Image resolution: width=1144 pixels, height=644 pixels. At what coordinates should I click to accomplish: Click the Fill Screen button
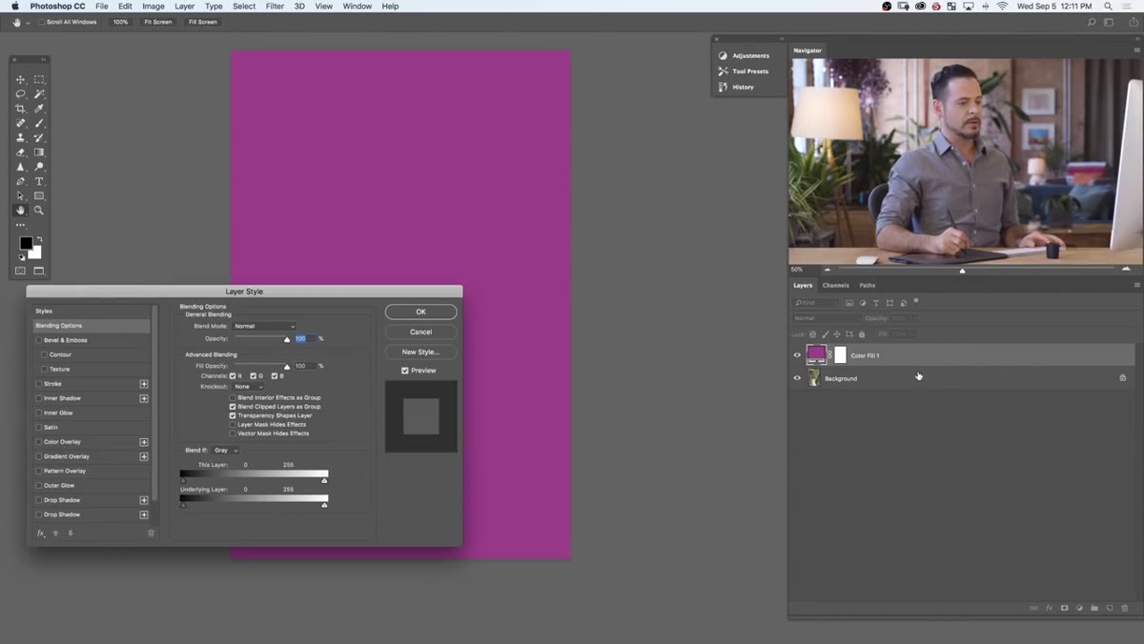pos(202,22)
